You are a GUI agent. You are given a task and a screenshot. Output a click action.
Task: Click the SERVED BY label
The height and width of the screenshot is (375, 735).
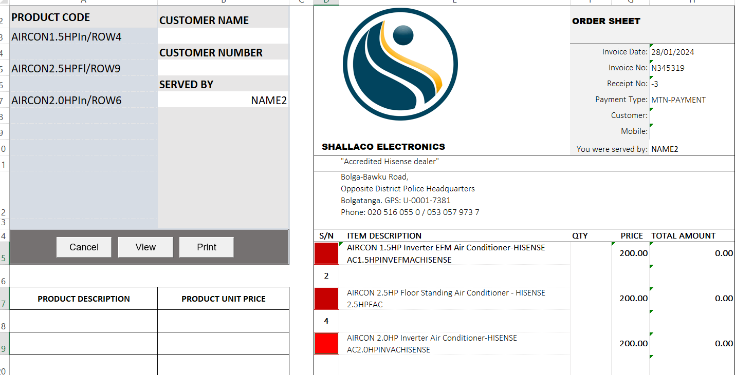pyautogui.click(x=186, y=84)
